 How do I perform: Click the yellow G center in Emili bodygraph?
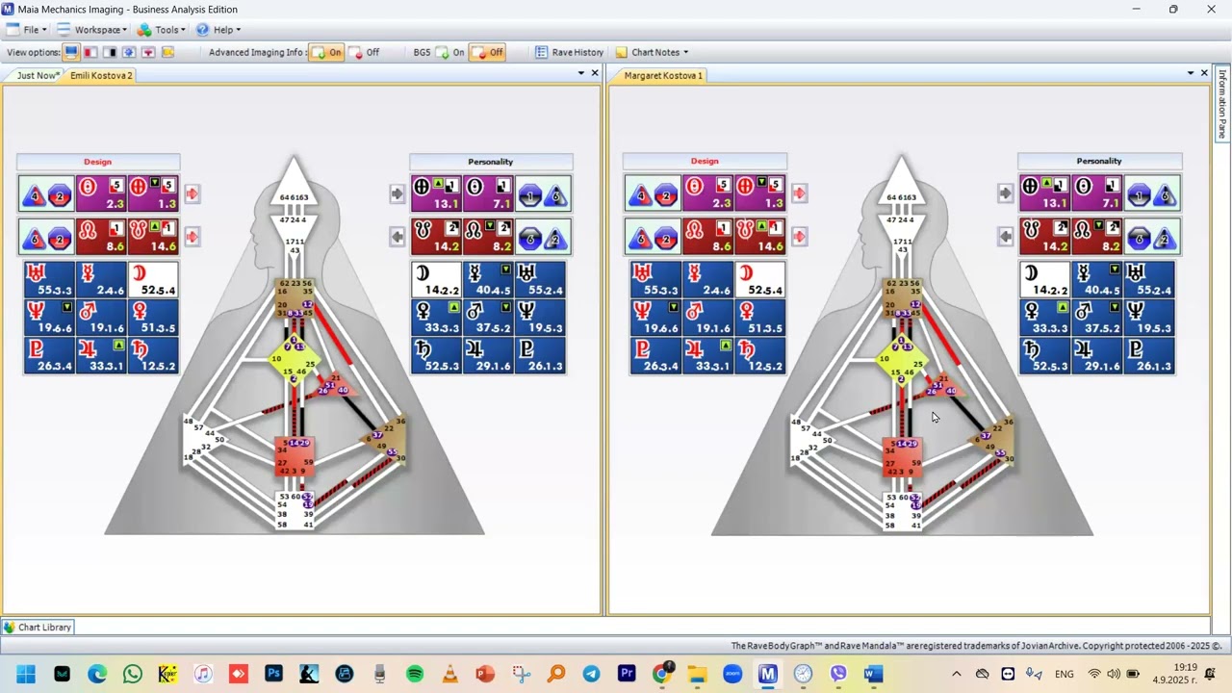tap(294, 360)
